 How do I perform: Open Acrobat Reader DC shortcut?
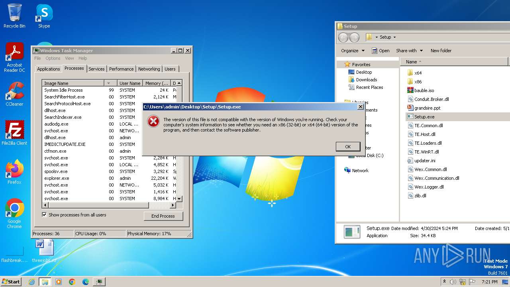(x=14, y=58)
